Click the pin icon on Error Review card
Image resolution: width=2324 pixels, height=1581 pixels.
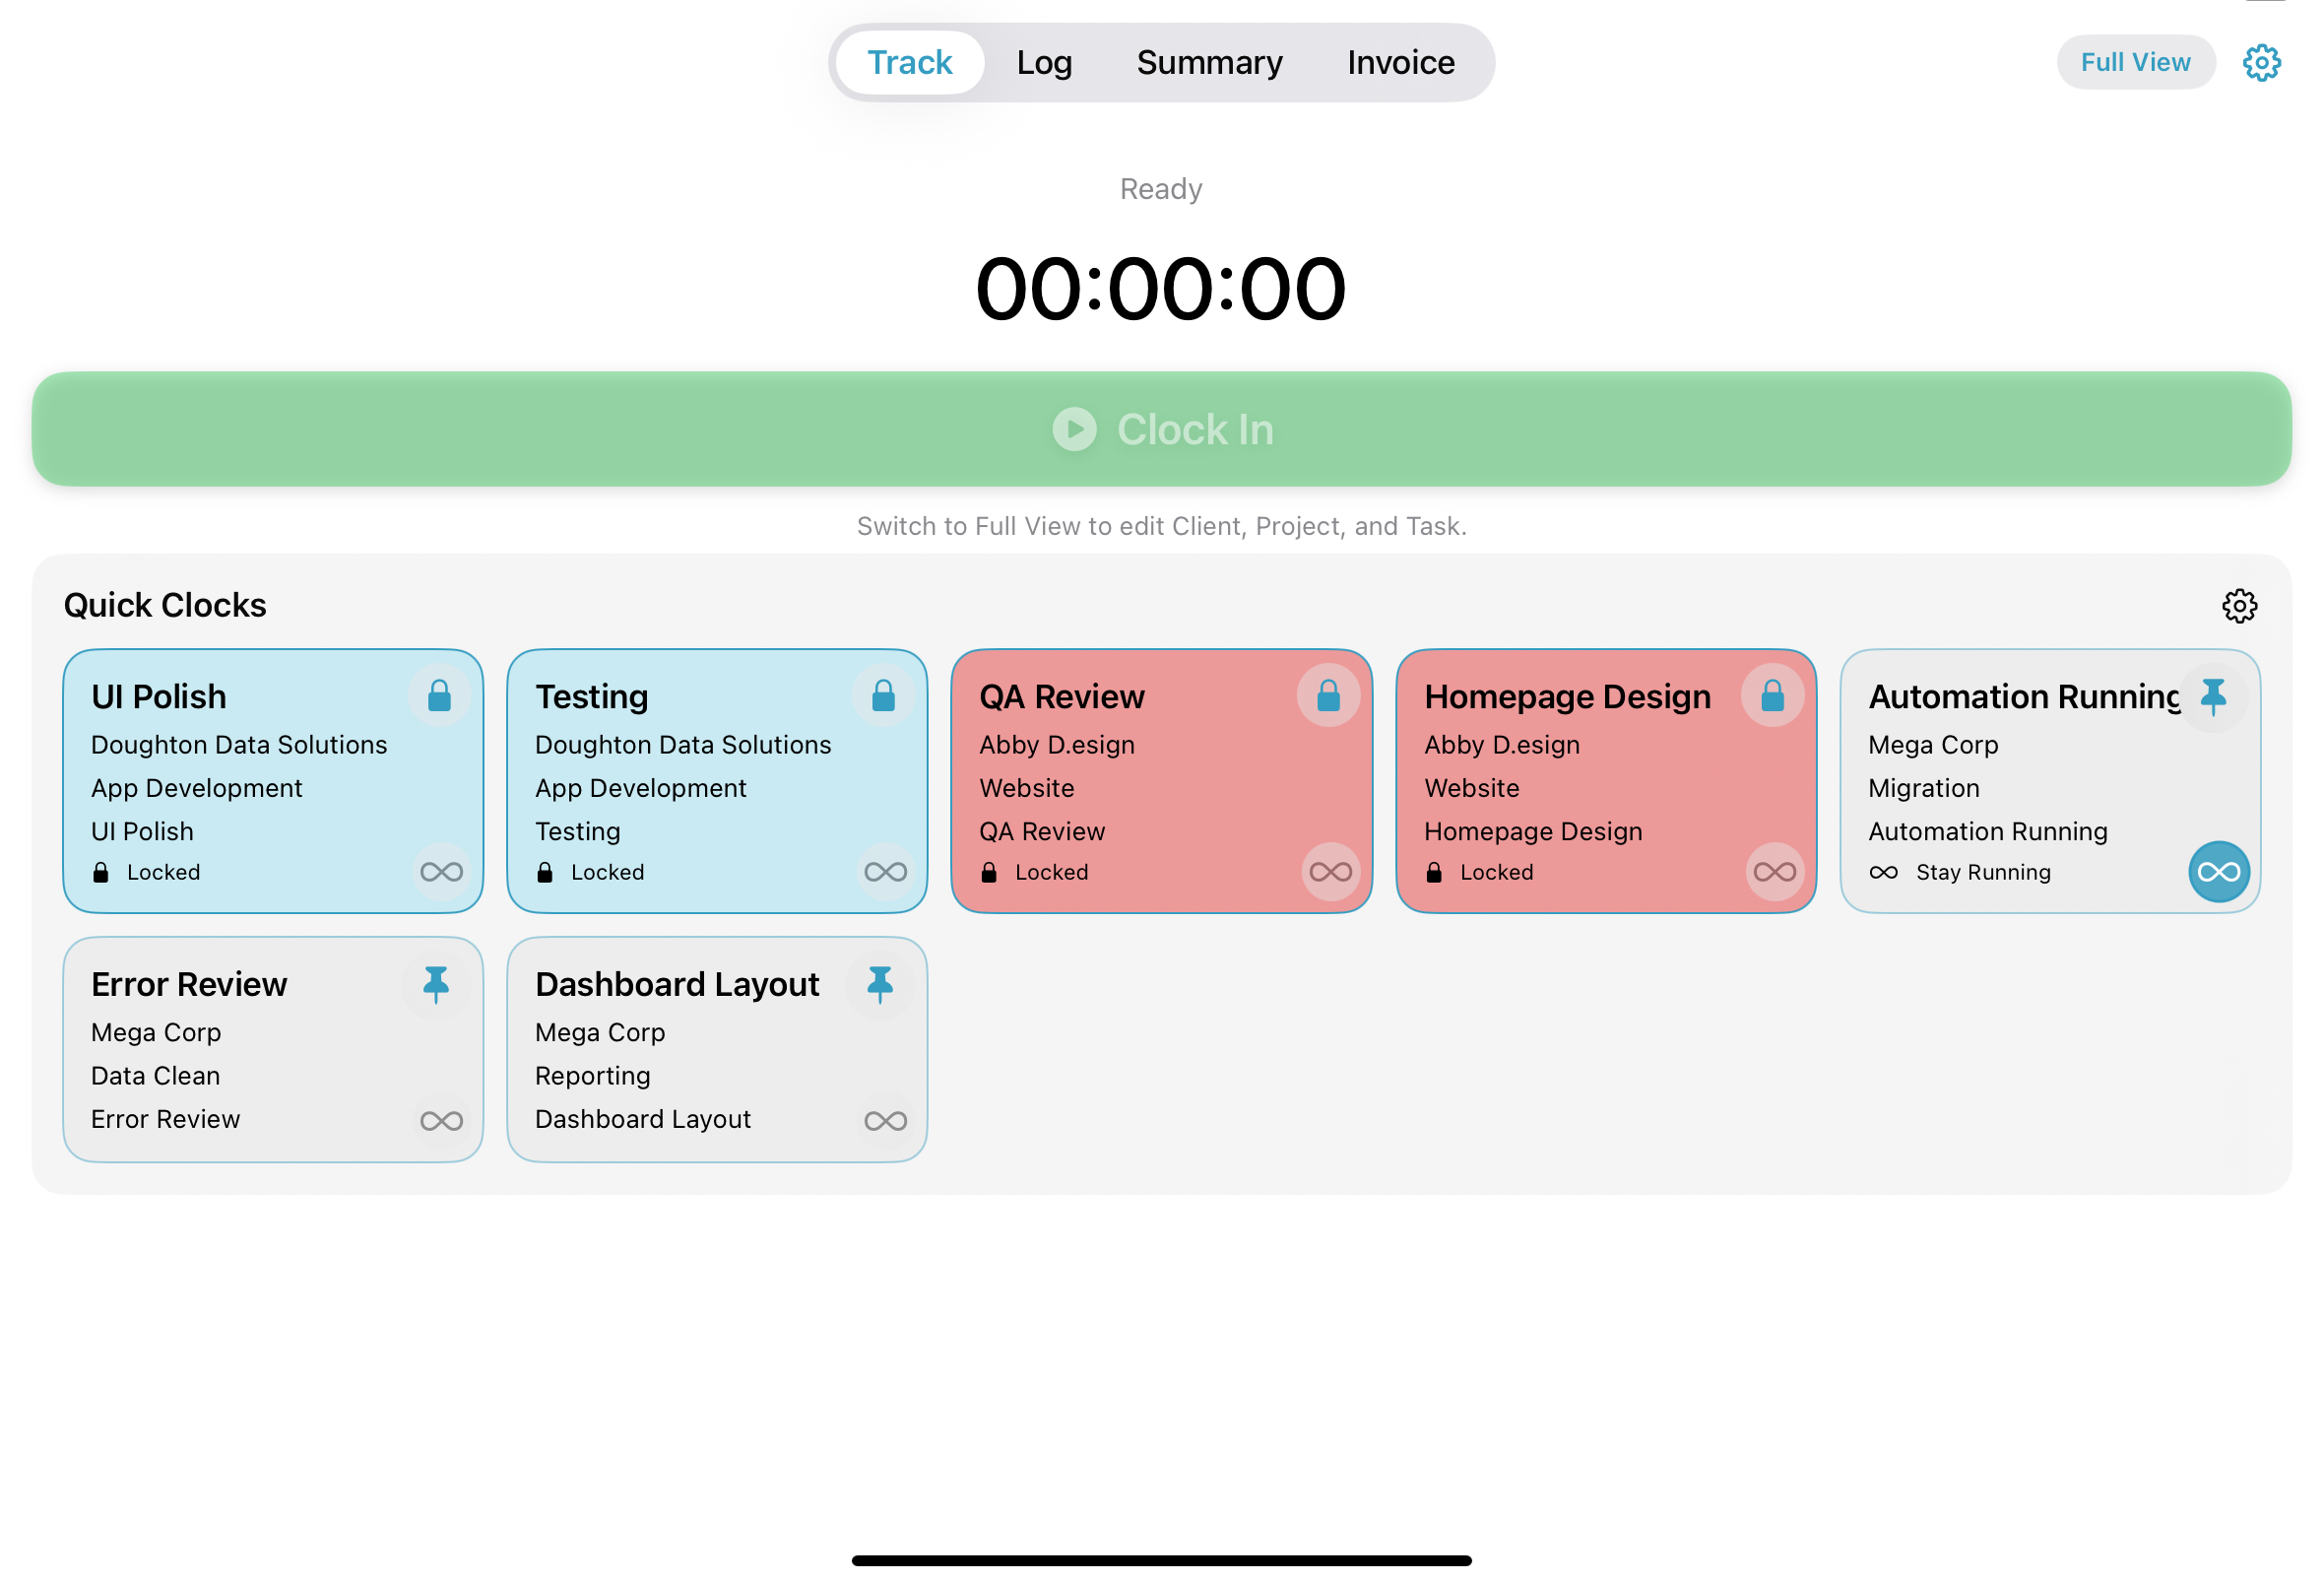435,984
